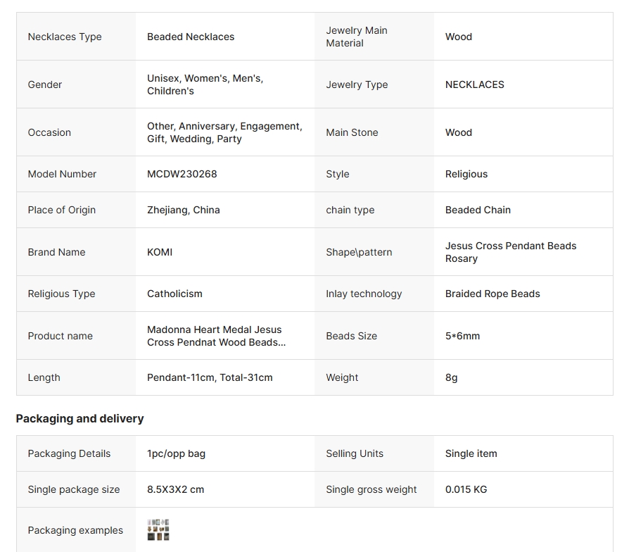Select the Style value 'Religious'
Screen dimensions: 629x552
click(x=466, y=174)
